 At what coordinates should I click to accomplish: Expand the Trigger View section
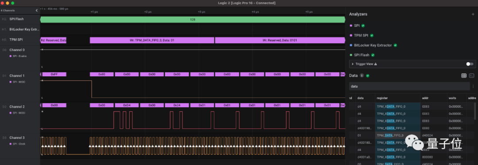pyautogui.click(x=352, y=64)
